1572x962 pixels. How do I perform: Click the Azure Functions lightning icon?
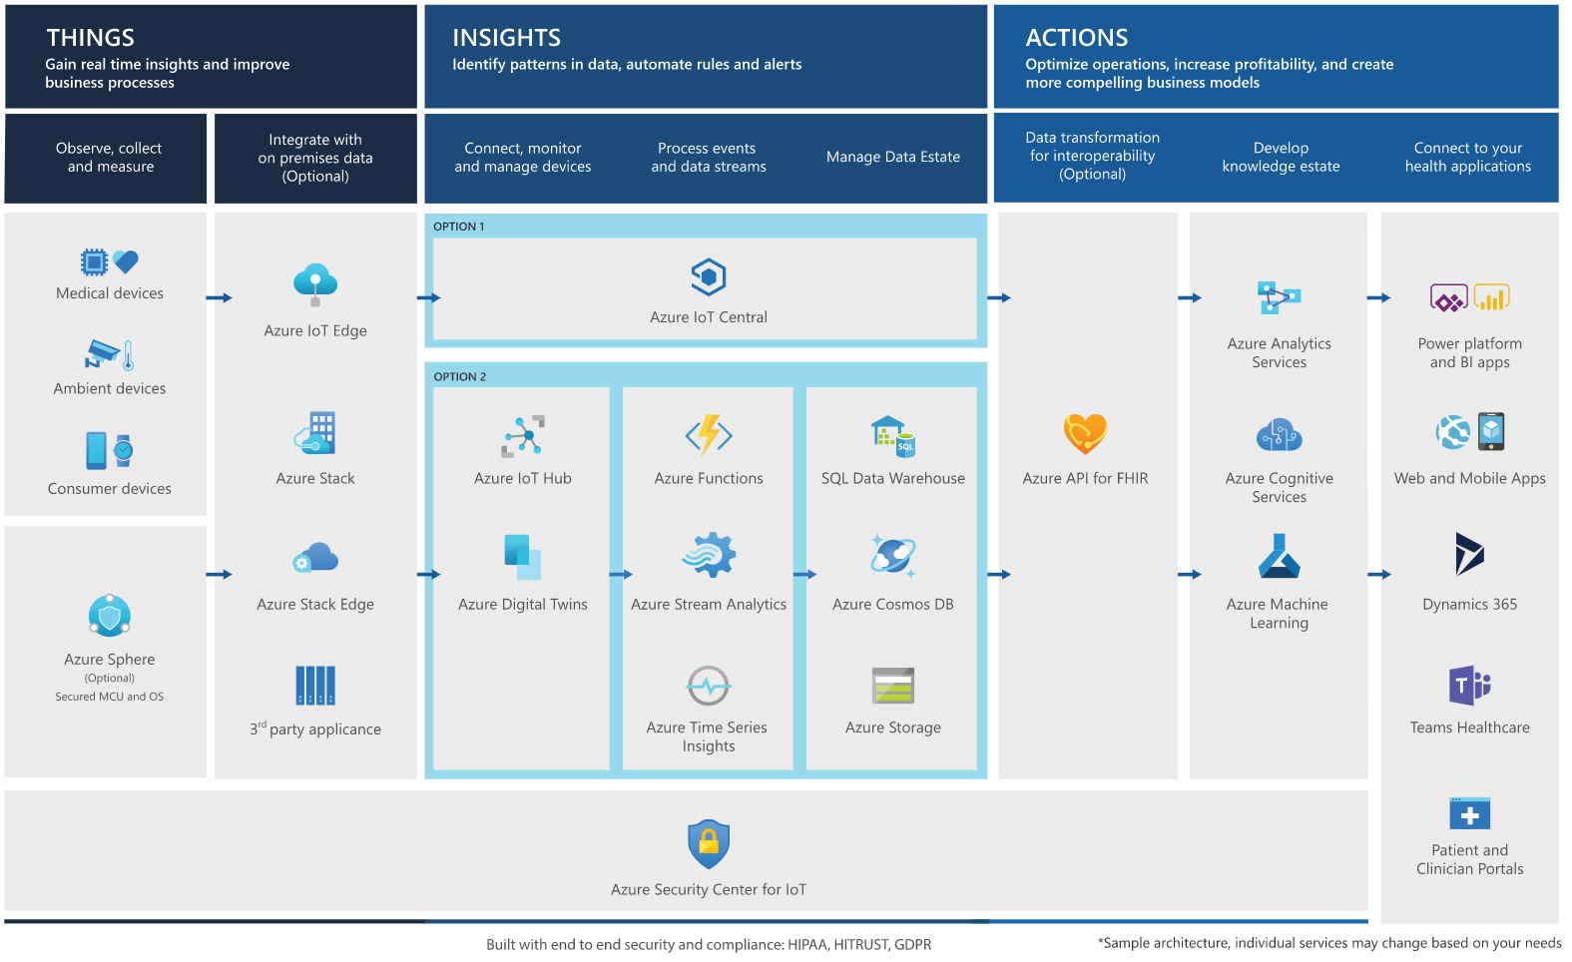coord(709,435)
